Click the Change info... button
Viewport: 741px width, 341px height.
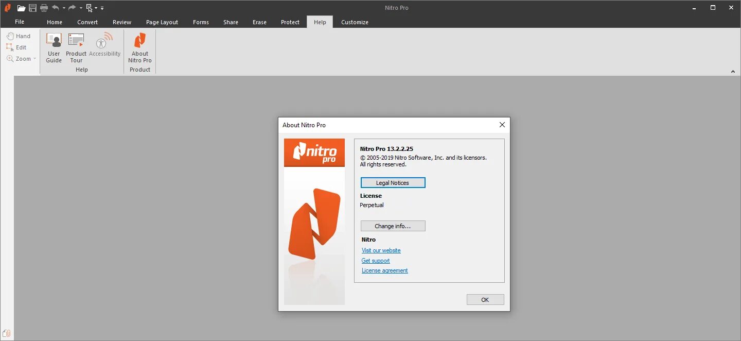tap(393, 226)
